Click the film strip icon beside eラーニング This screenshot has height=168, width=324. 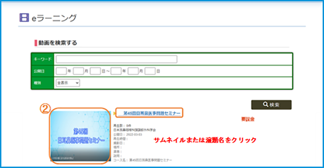click(x=24, y=18)
